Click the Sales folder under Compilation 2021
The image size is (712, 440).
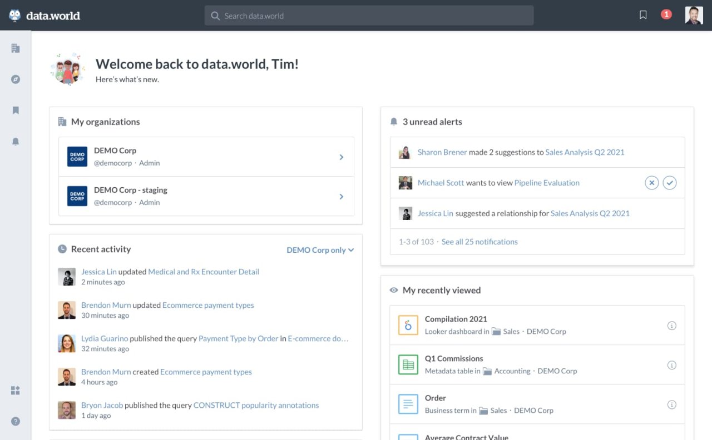click(x=506, y=331)
